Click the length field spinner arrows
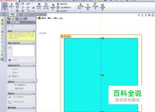Viewport: 155px width, 112px height. coord(33,97)
